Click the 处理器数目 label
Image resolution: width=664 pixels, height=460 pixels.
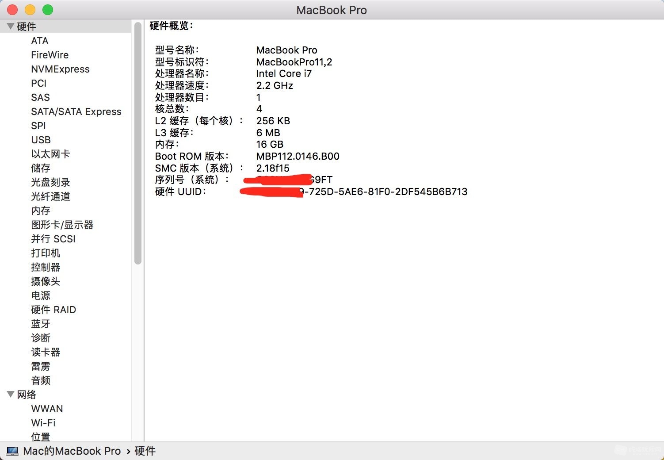point(182,97)
